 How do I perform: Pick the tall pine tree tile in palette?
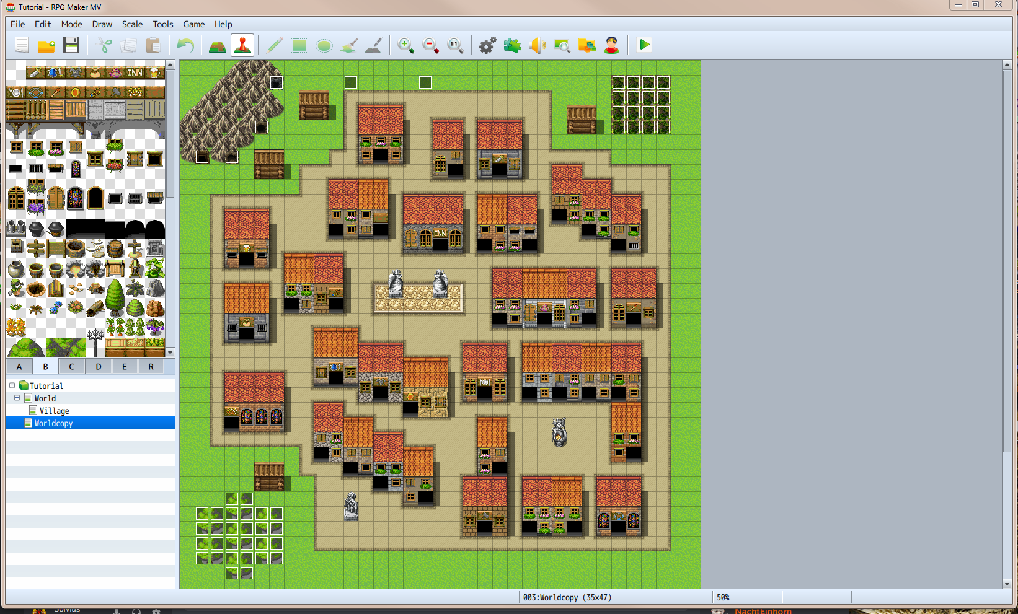115,297
